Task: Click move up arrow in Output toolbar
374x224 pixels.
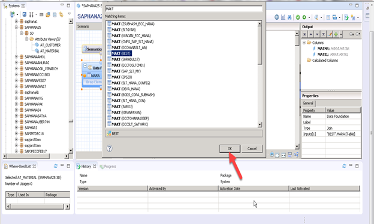Action: [x=311, y=34]
